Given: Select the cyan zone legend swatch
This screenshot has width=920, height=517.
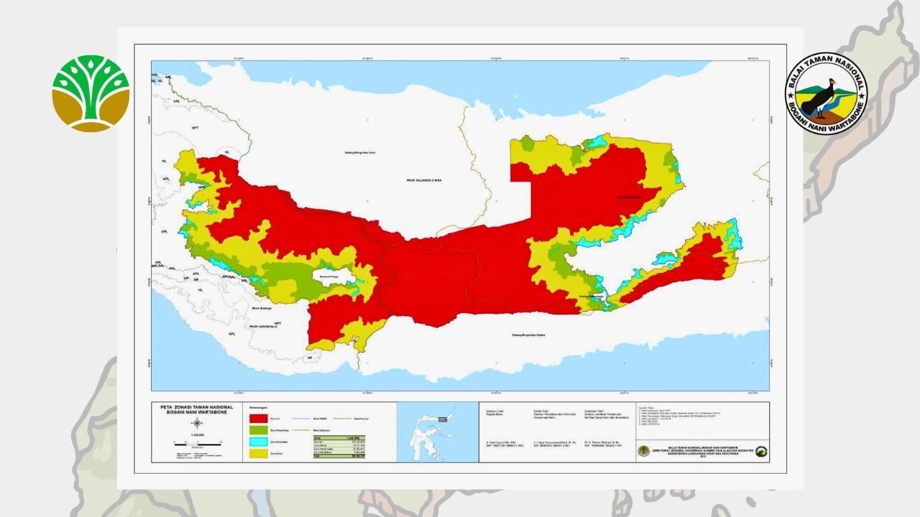Looking at the screenshot, I should point(257,442).
